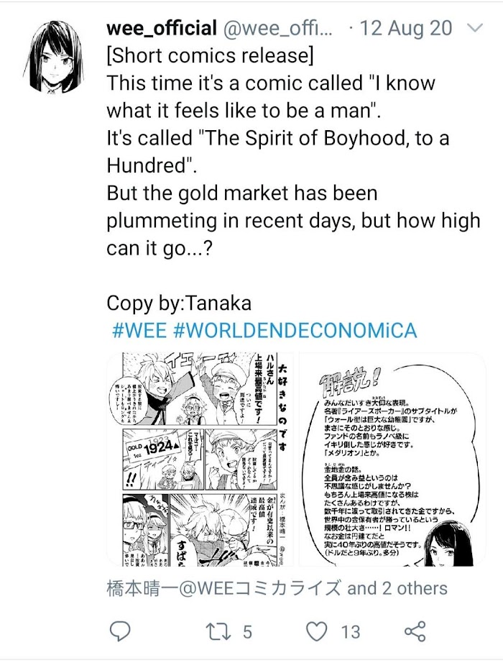The height and width of the screenshot is (668, 503).
Task: Open the wee_official display name
Action: pos(162,28)
